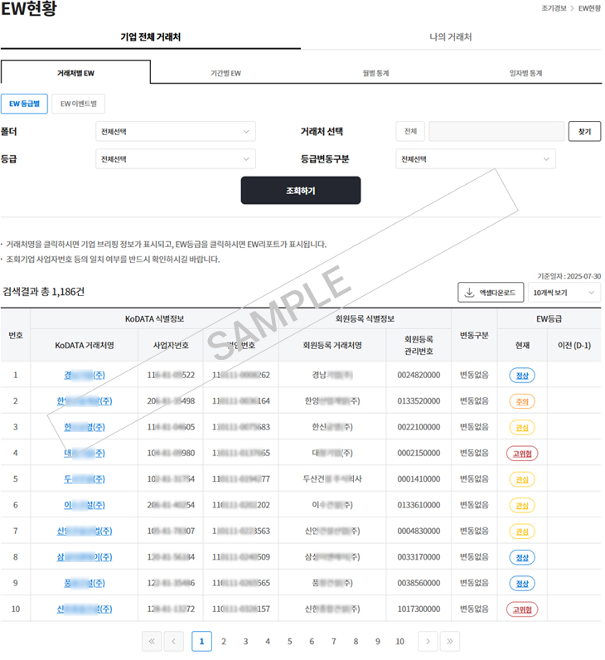Switch to the 나의 거래처 tab
This screenshot has width=605, height=660.
[x=451, y=37]
